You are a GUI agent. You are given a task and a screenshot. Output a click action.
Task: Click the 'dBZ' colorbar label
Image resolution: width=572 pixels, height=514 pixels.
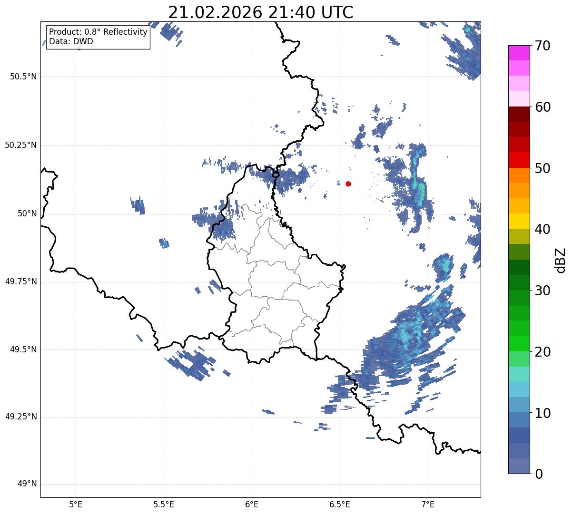tap(561, 260)
